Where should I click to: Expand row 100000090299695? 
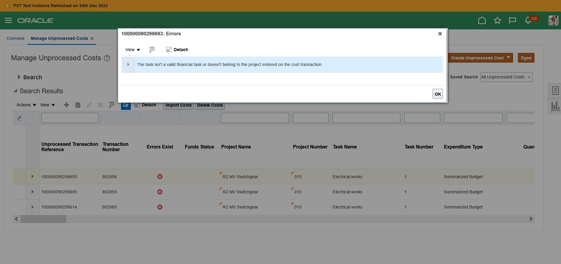point(32,192)
